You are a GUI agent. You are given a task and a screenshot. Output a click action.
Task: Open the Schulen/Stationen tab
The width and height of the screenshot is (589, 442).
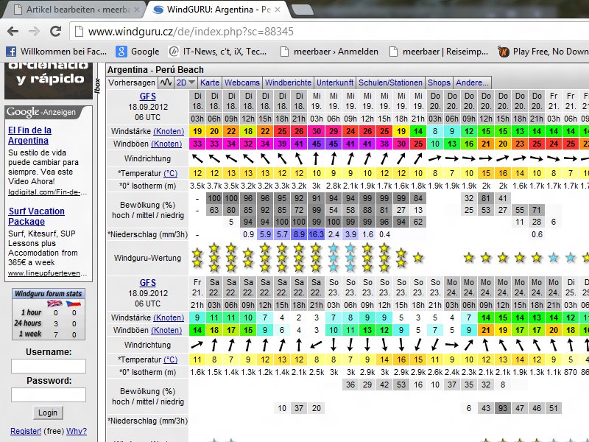pos(390,83)
